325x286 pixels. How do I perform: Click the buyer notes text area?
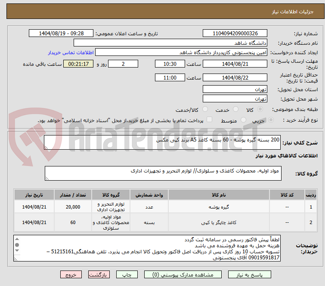(x=147, y=248)
